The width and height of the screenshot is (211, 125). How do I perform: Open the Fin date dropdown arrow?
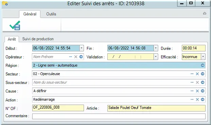(156, 48)
